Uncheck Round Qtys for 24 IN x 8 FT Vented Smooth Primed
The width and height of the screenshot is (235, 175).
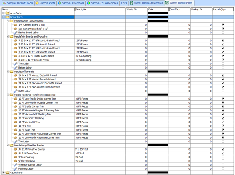[x=223, y=79]
